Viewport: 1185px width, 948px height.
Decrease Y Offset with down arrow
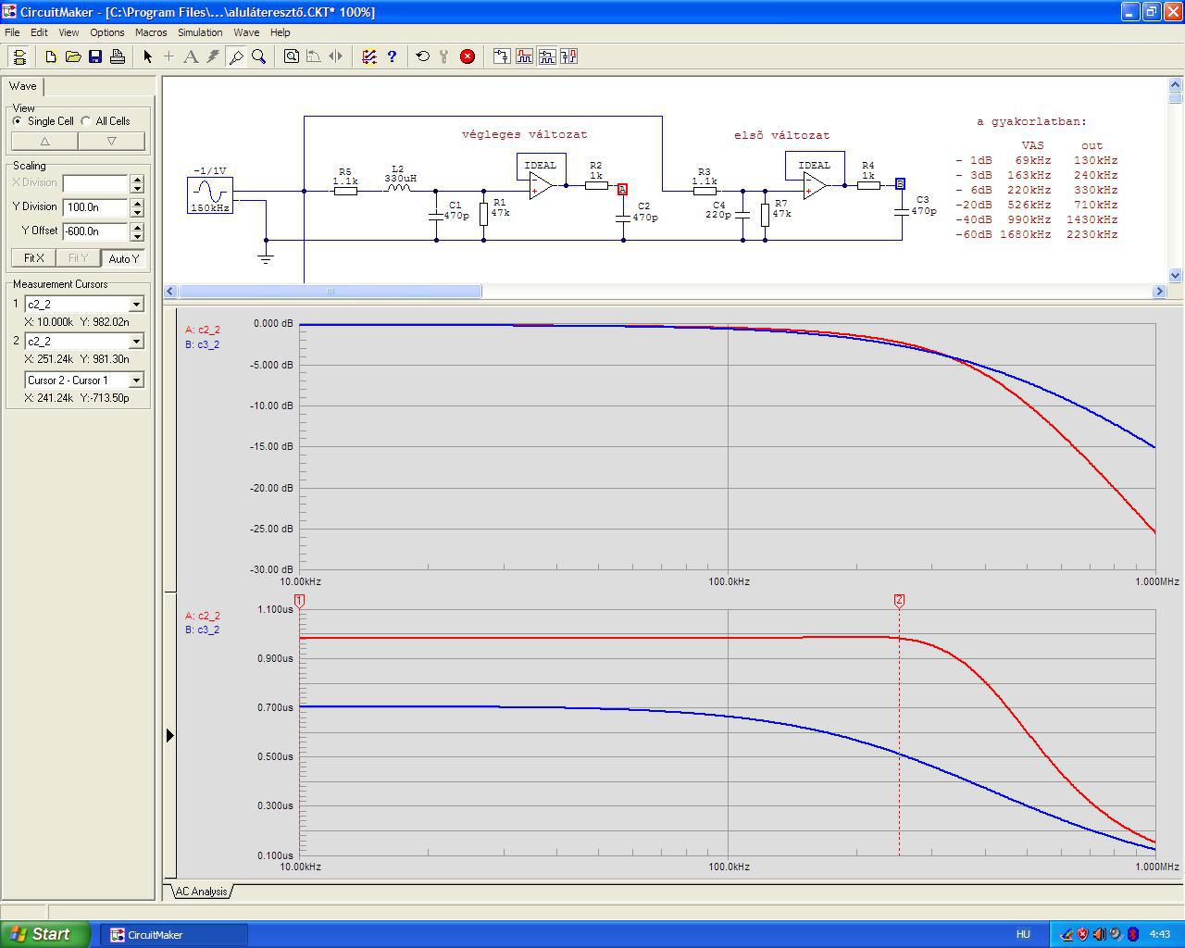(x=137, y=235)
